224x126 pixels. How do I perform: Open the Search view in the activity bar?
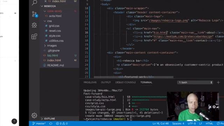[34, 2]
